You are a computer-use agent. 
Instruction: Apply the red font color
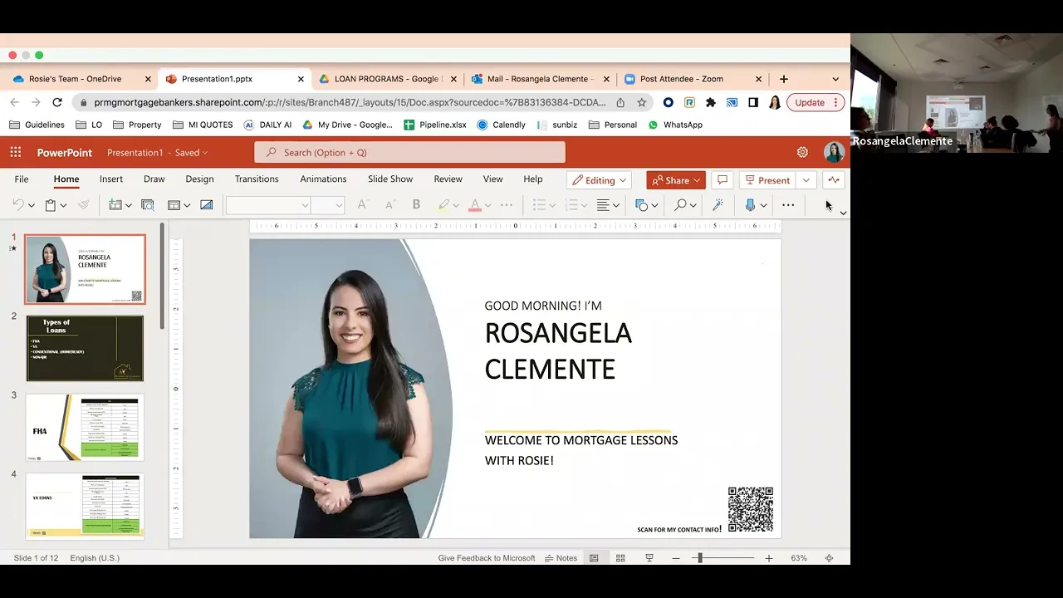[x=475, y=205]
